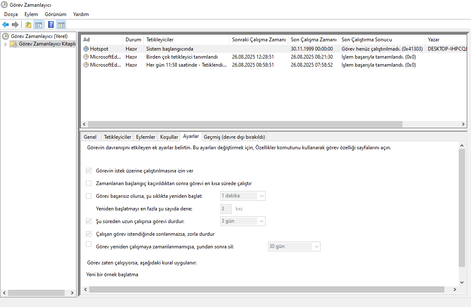Image resolution: width=471 pixels, height=307 pixels.
Task: Click the icon of the task triggered by 'Birden çok tetikleyici'
Action: [x=86, y=57]
